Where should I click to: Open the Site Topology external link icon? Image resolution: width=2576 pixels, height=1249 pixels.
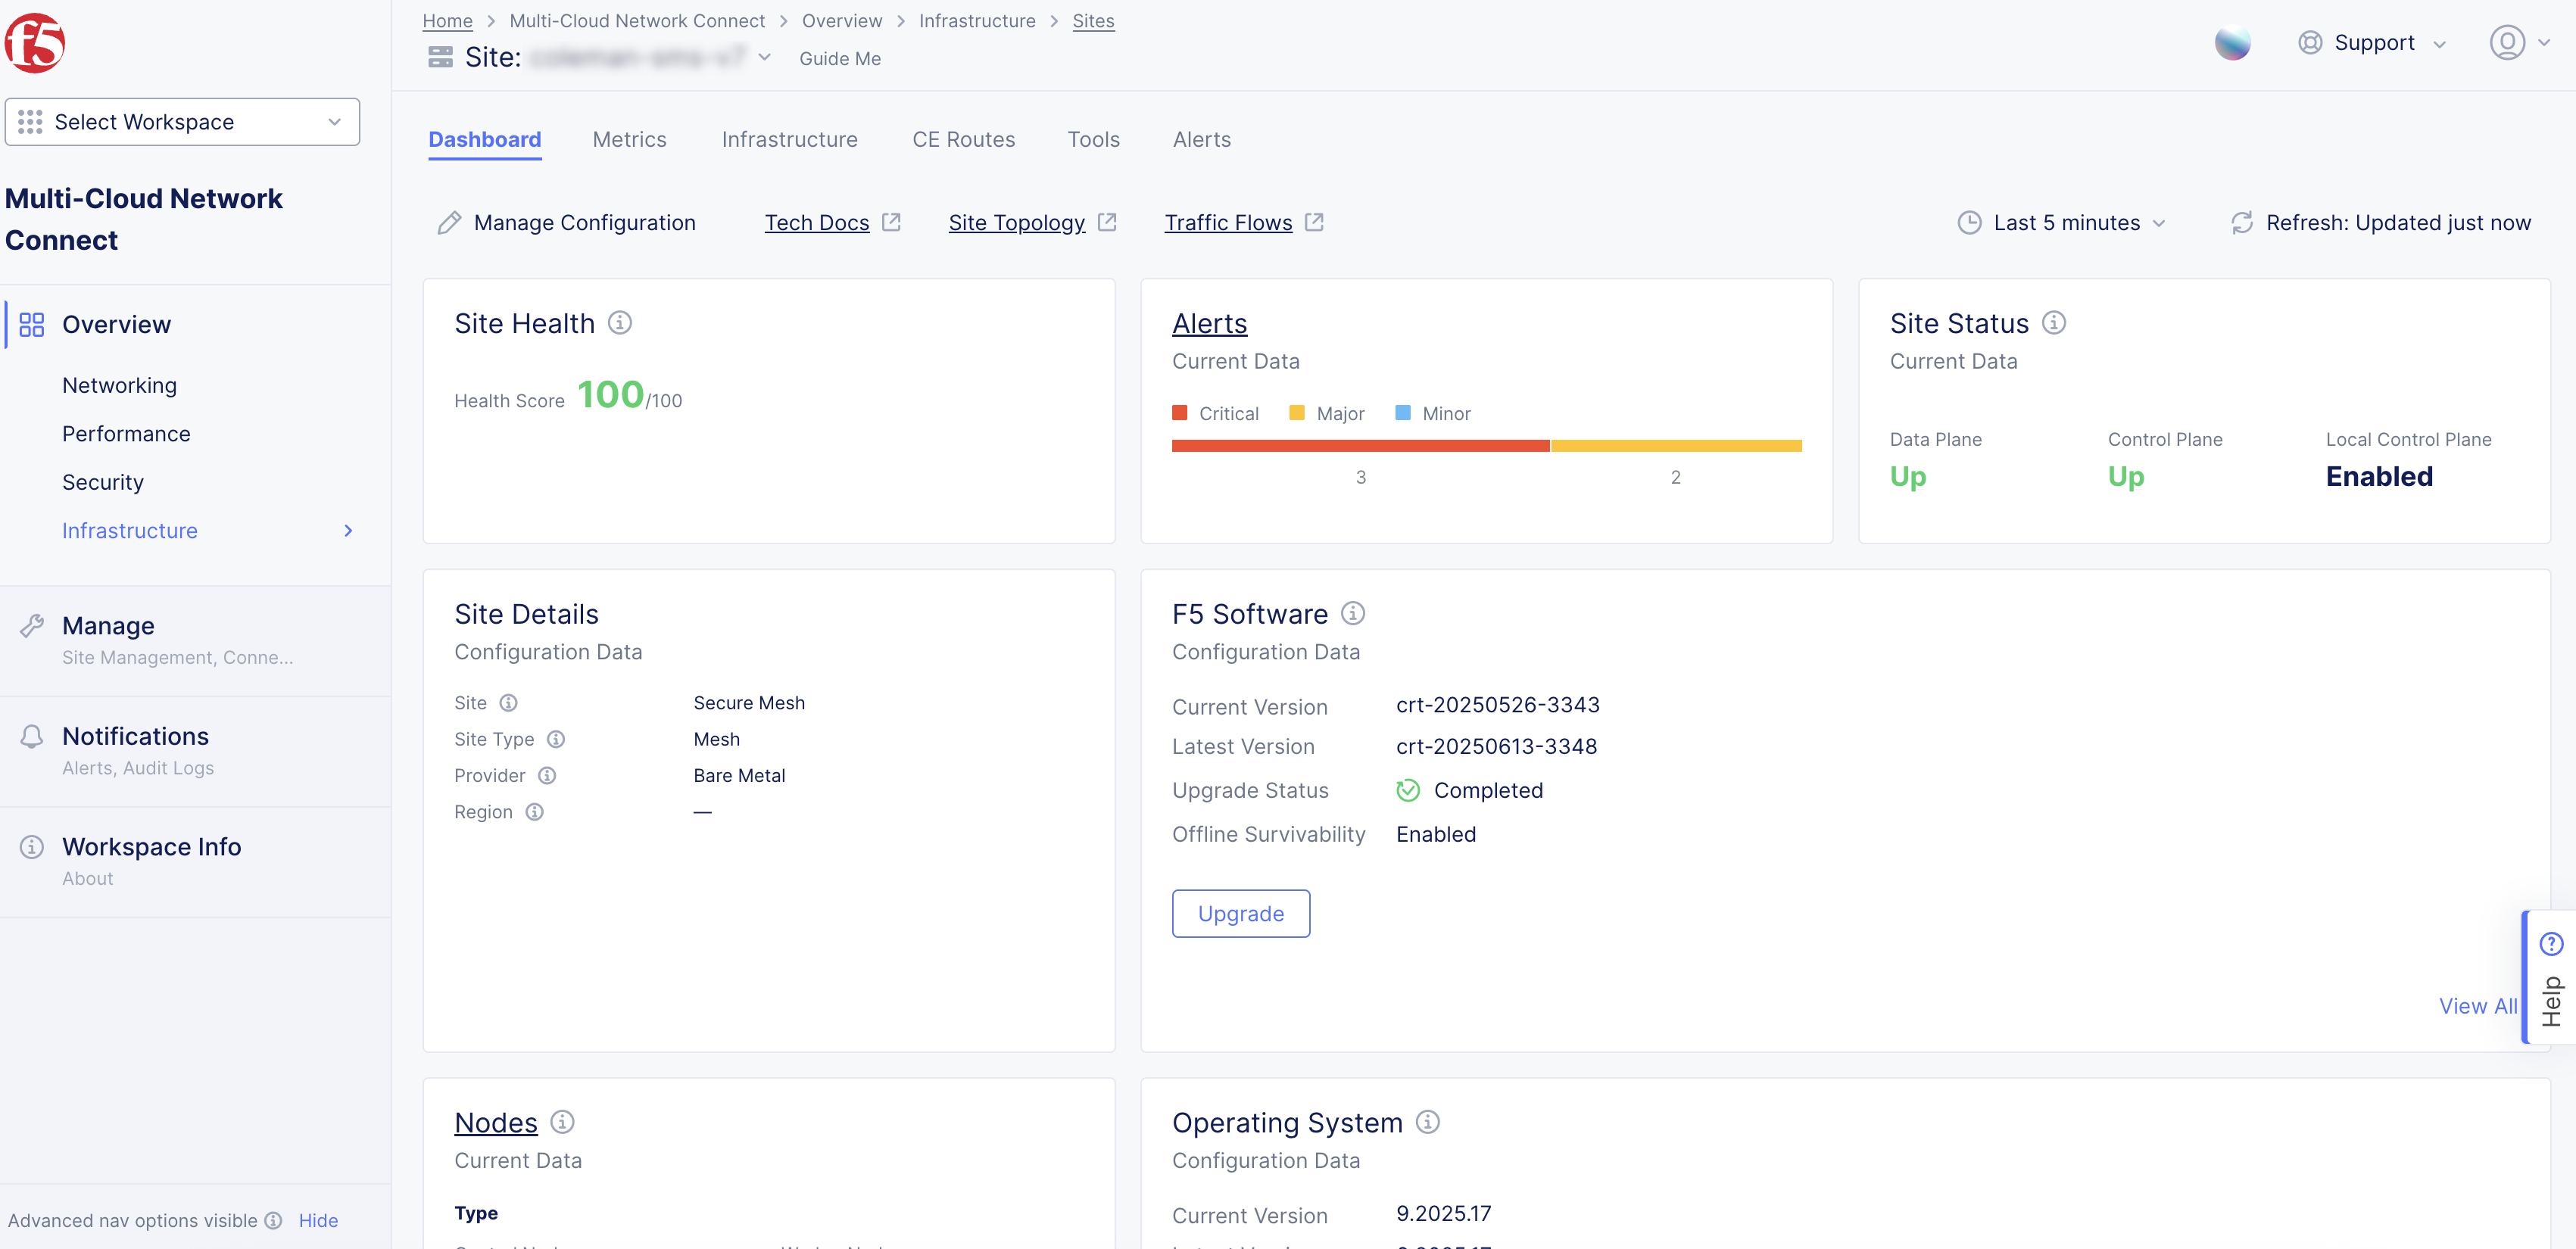(1108, 222)
